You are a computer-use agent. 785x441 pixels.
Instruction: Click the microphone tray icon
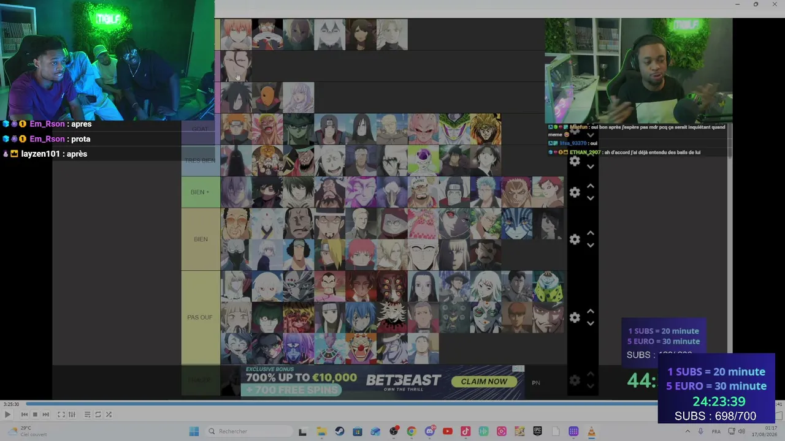[701, 431]
